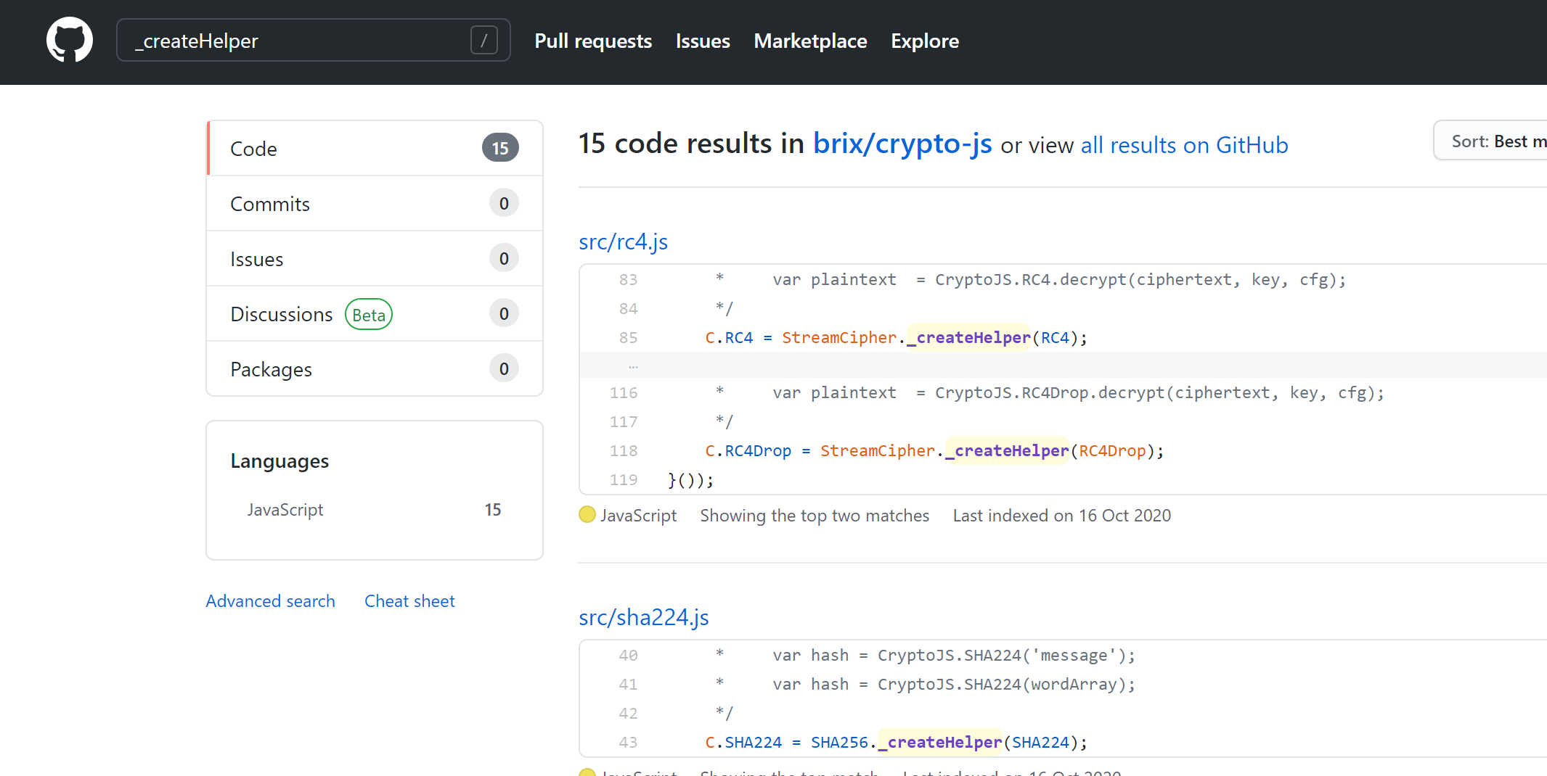Select the Issues filter in sidebar
The width and height of the screenshot is (1547, 776).
(257, 259)
